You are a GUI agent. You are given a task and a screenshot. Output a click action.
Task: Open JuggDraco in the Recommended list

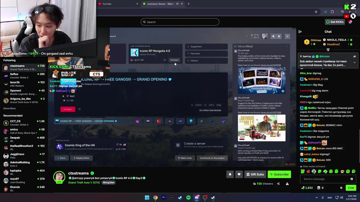[24, 156]
